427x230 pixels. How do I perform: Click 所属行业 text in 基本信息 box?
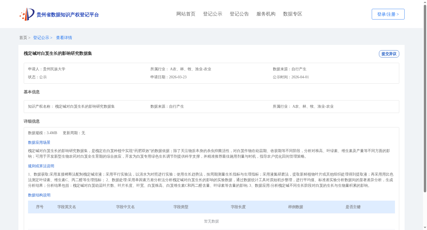(x=303, y=106)
